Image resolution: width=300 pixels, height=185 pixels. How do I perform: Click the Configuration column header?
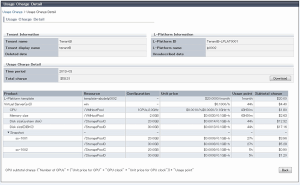[142, 93]
